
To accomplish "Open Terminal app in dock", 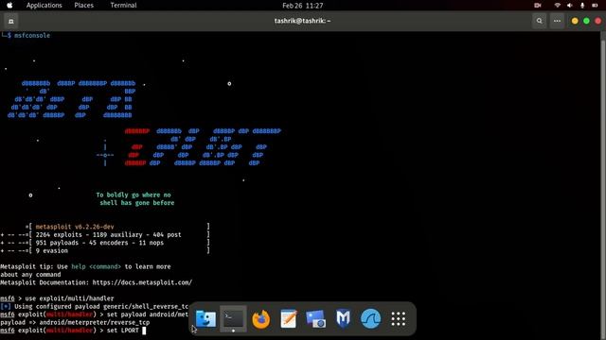I will coord(234,319).
